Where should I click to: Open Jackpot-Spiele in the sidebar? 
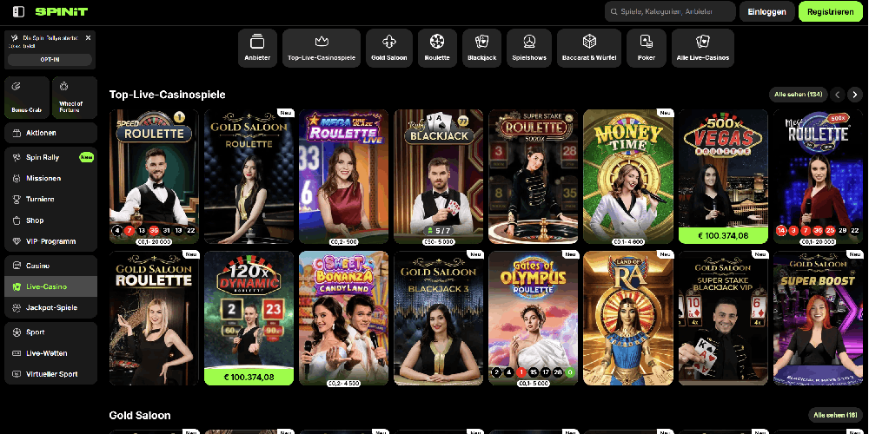point(50,308)
